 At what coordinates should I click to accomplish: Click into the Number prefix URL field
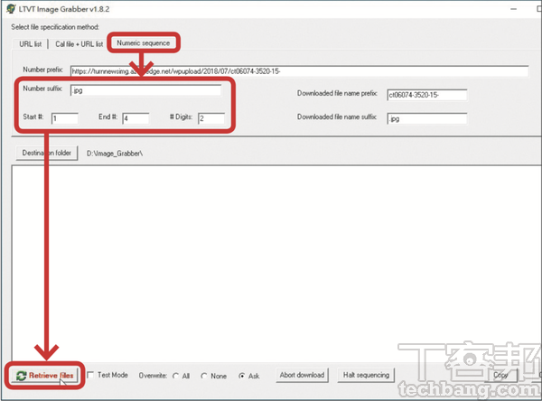(x=299, y=71)
